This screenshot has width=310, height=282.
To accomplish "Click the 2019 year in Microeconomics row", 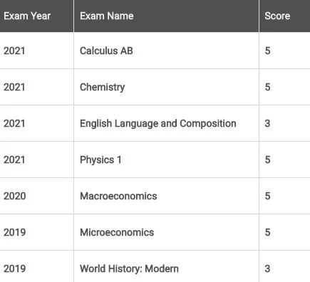I will coord(14,232).
